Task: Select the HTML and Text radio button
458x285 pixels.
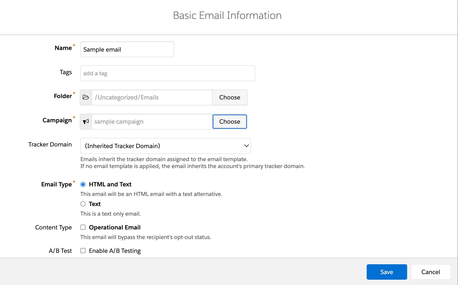Action: click(x=83, y=184)
